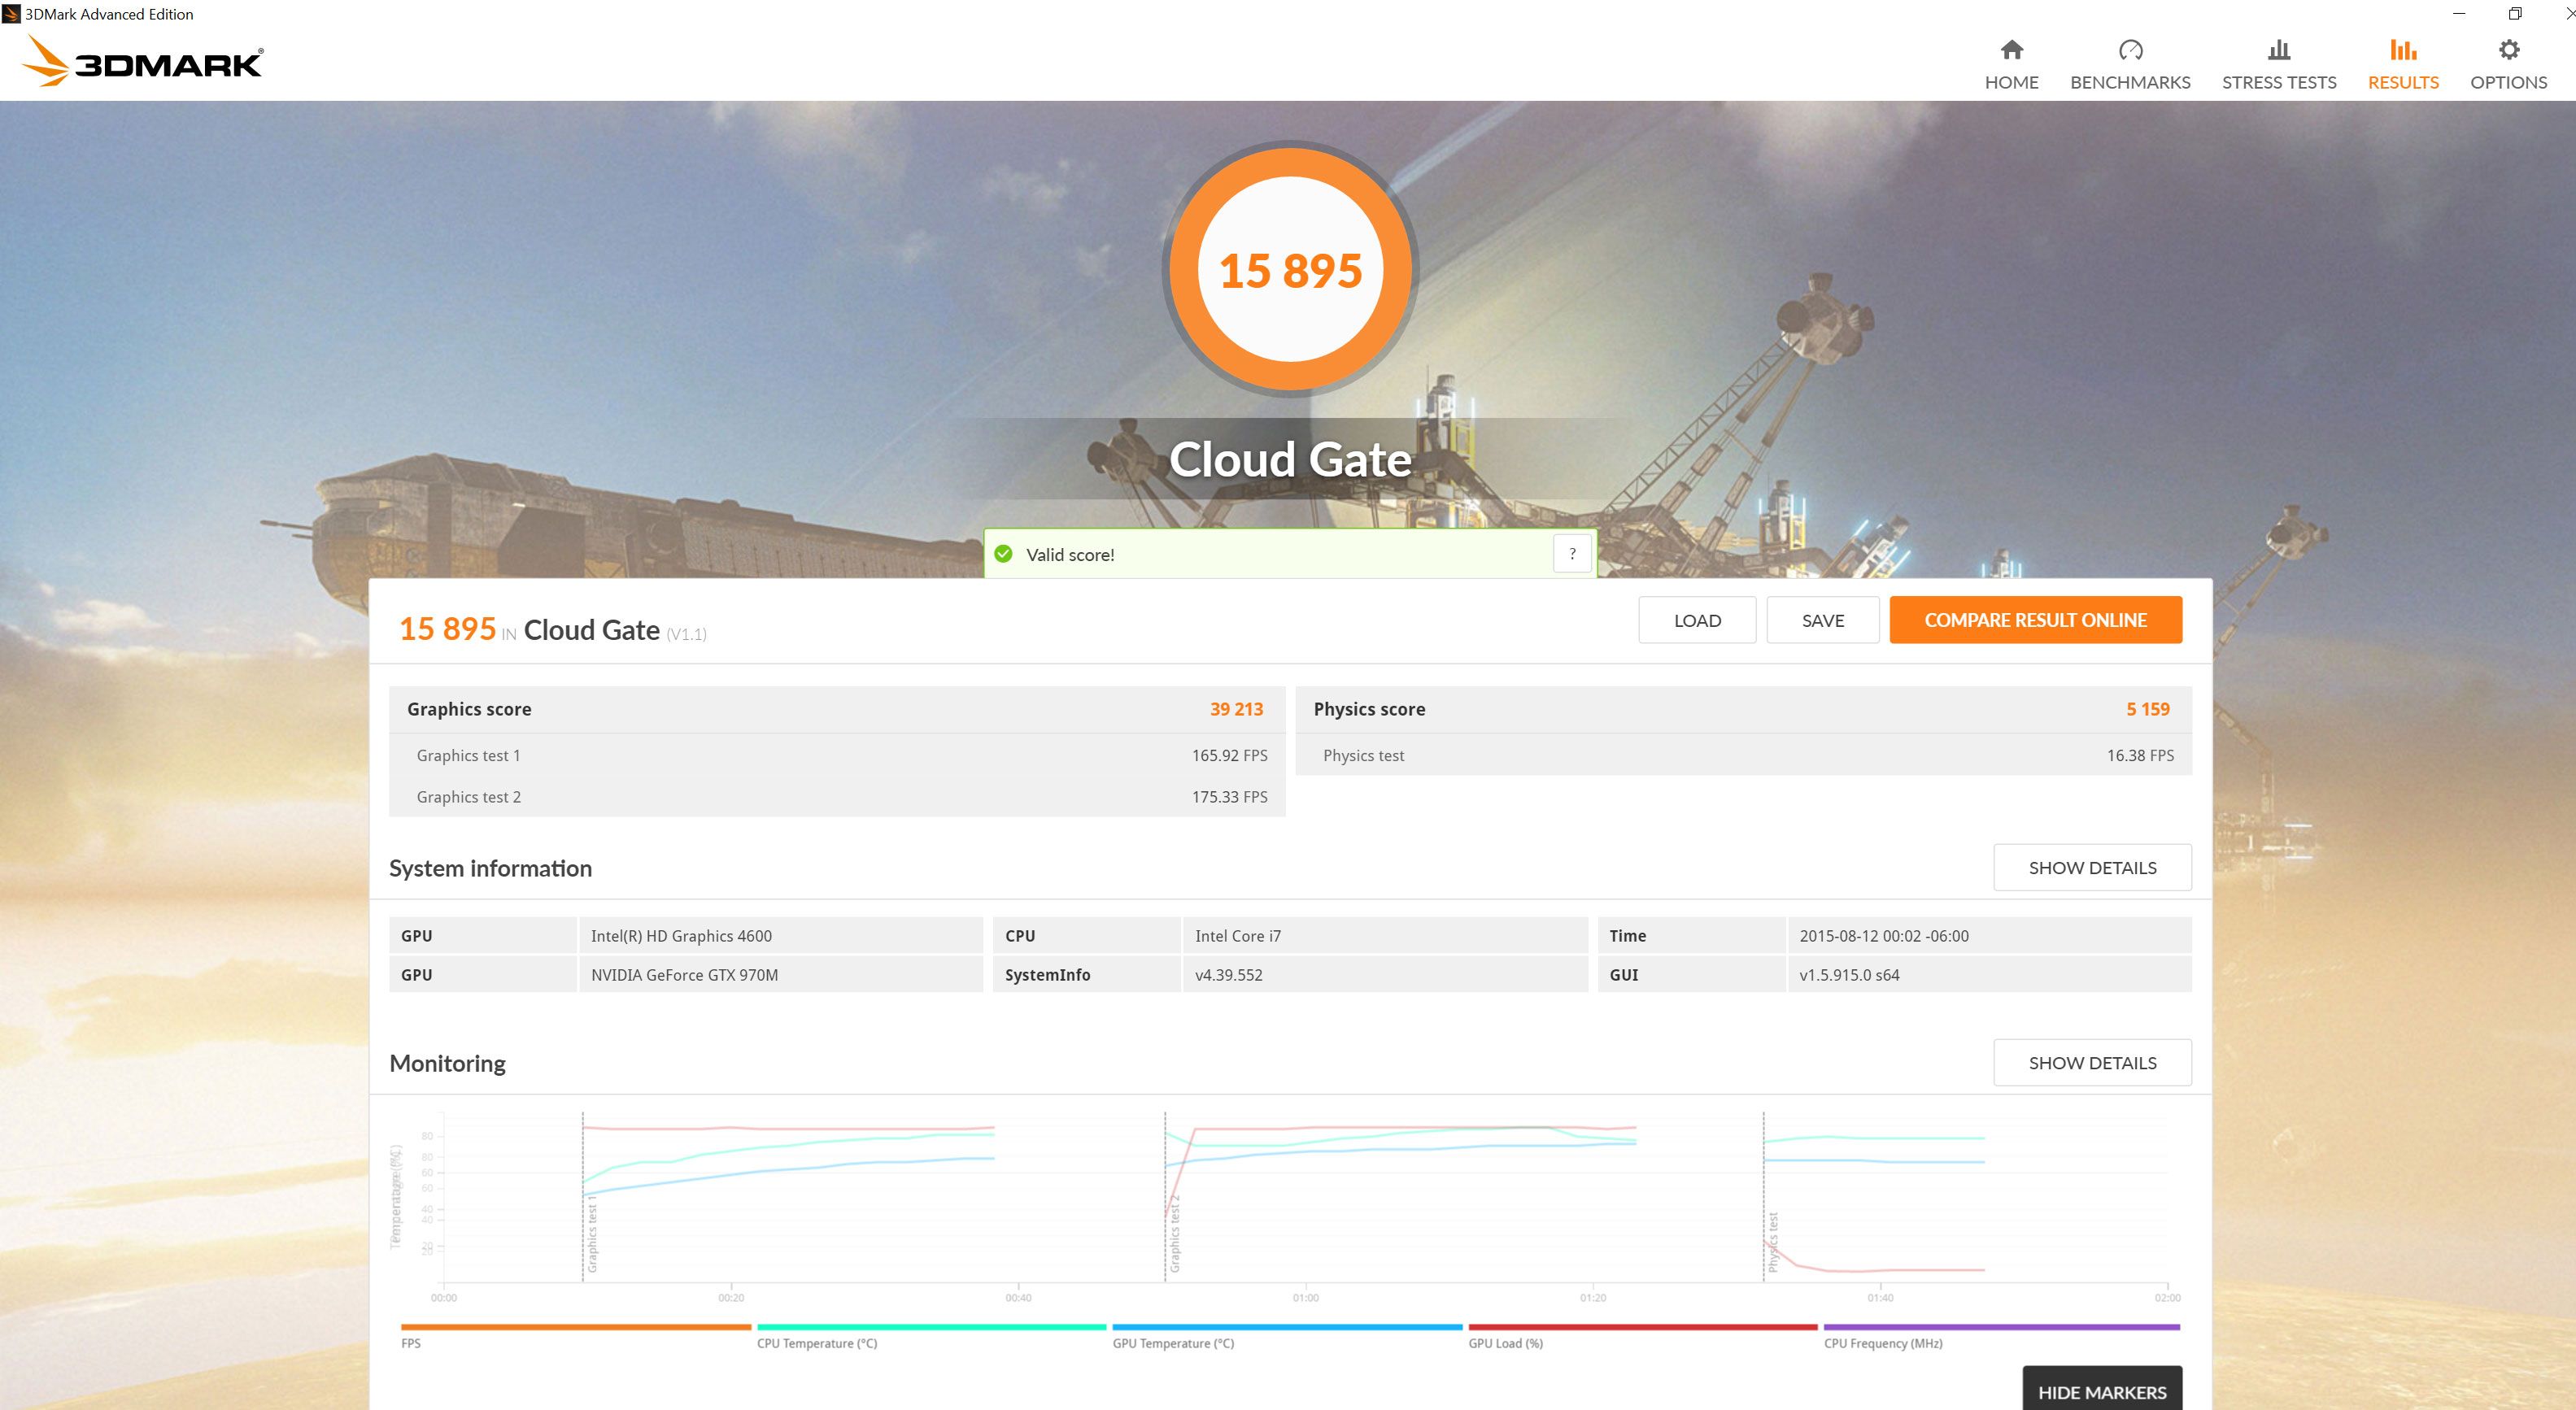Screen dimensions: 2576x1410
Task: Click the Stress Tests bar chart icon
Action: pos(2278,49)
